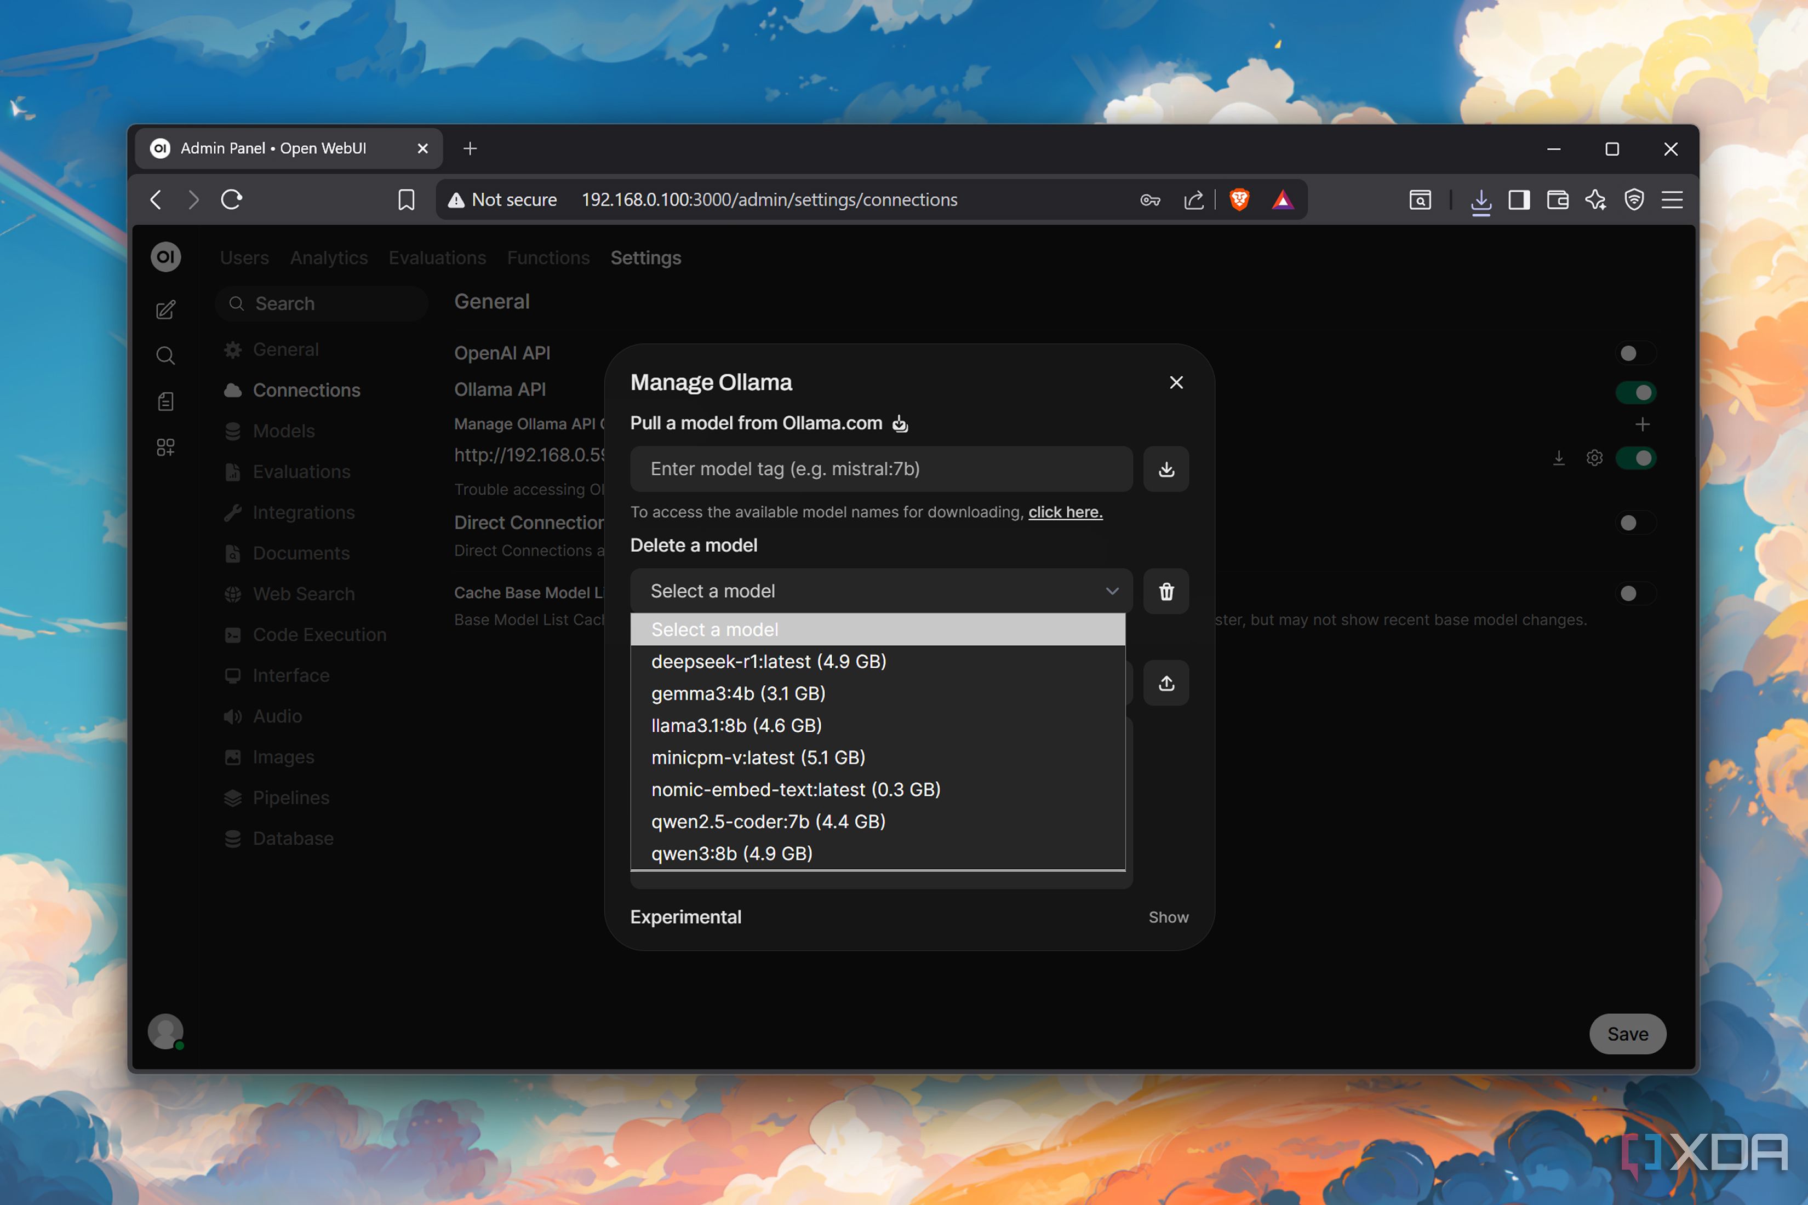Open the Analytics tab
1808x1205 pixels.
[329, 257]
